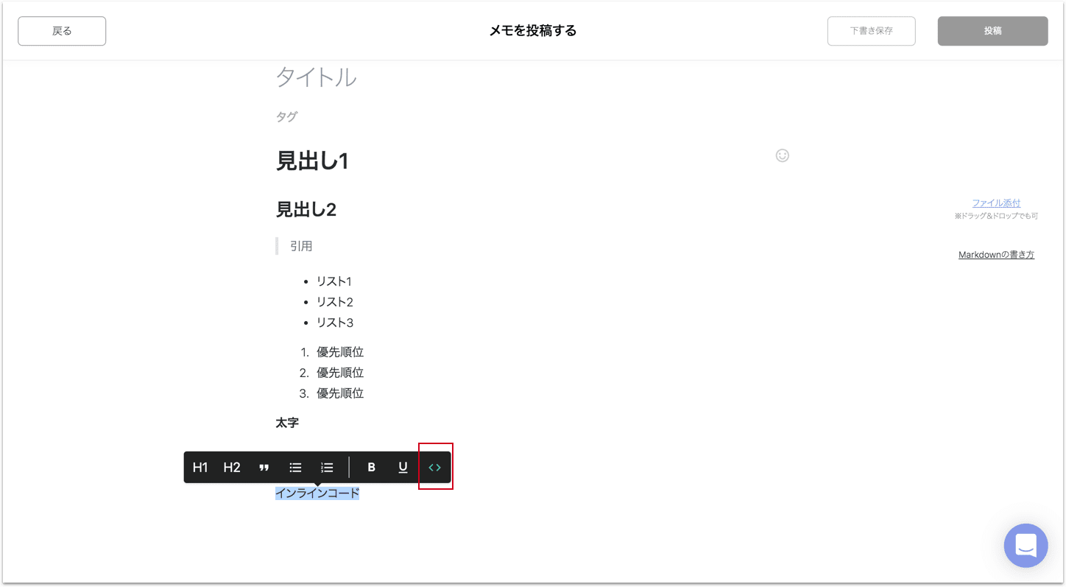Apply H2 heading from floating toolbar
The image size is (1066, 587).
click(232, 468)
